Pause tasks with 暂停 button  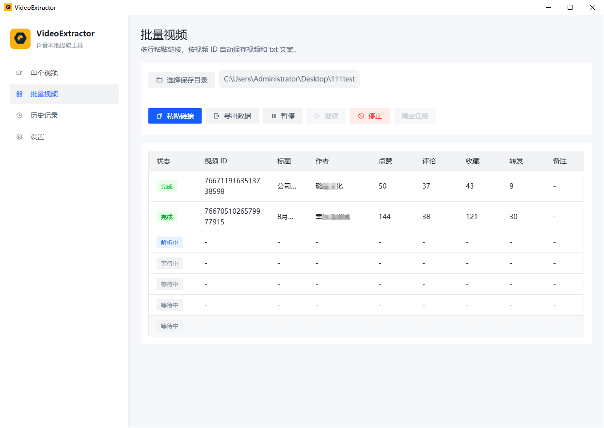283,116
